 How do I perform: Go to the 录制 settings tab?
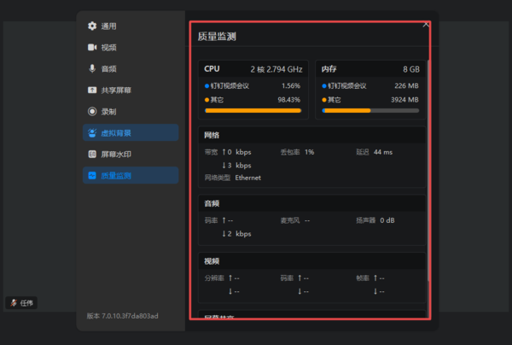131,111
